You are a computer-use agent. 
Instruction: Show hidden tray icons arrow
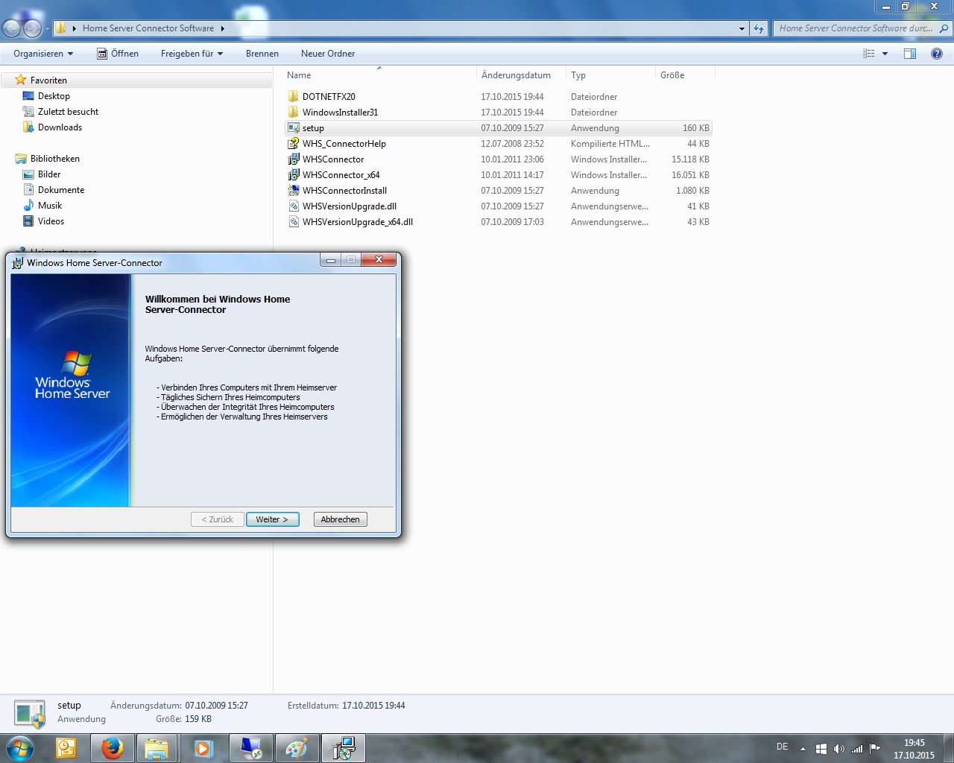(803, 748)
